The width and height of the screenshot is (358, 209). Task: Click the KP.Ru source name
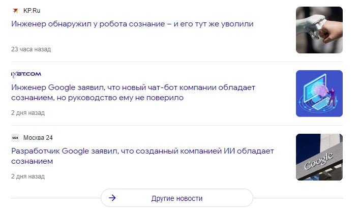click(x=32, y=11)
